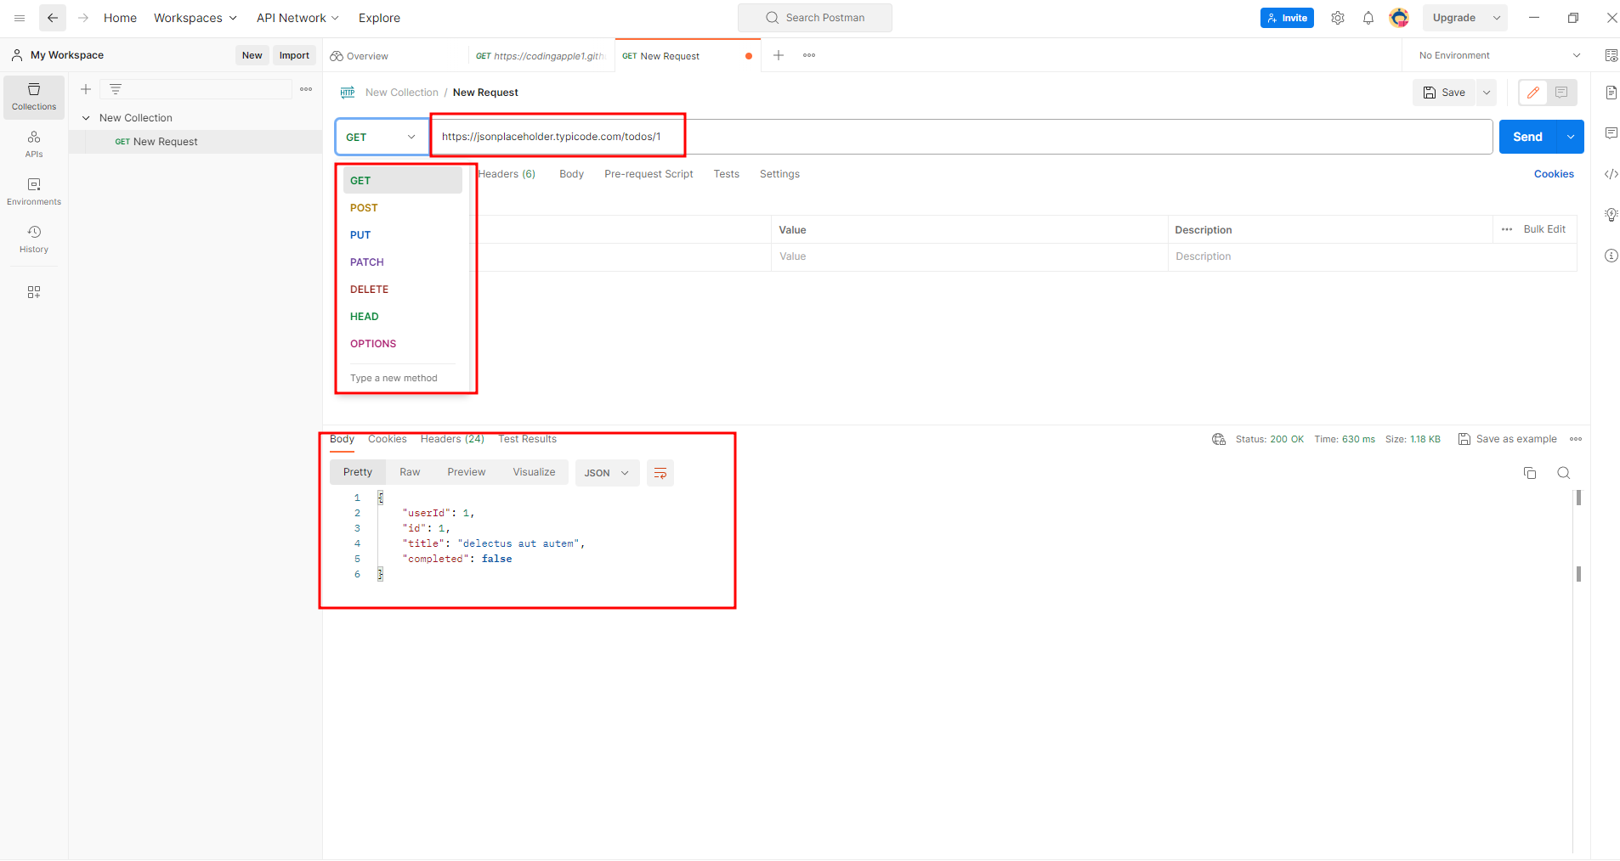1620x861 pixels.
Task: Switch response view to Preview
Action: pyautogui.click(x=467, y=472)
